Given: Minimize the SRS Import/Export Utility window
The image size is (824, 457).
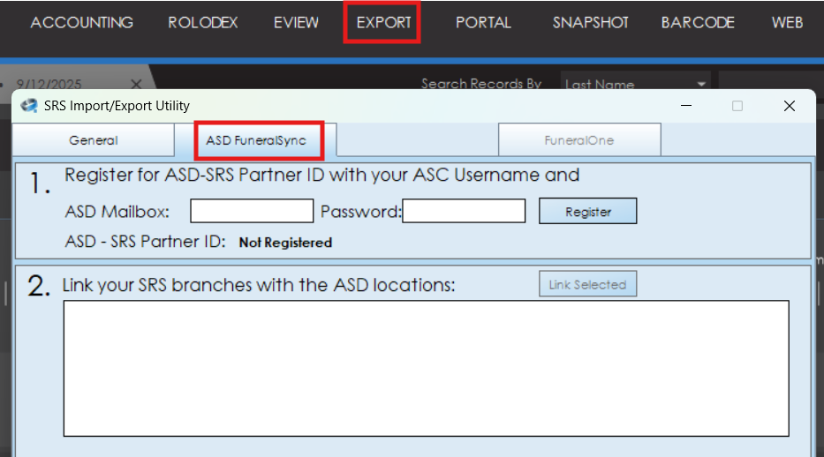Looking at the screenshot, I should (686, 106).
